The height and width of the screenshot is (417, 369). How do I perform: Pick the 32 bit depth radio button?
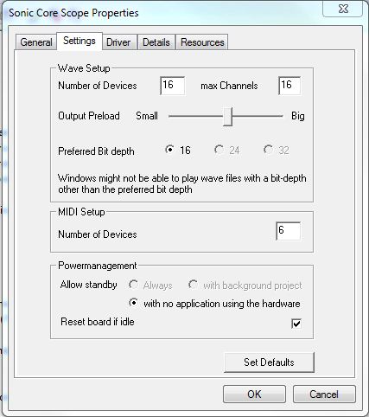[x=268, y=150]
